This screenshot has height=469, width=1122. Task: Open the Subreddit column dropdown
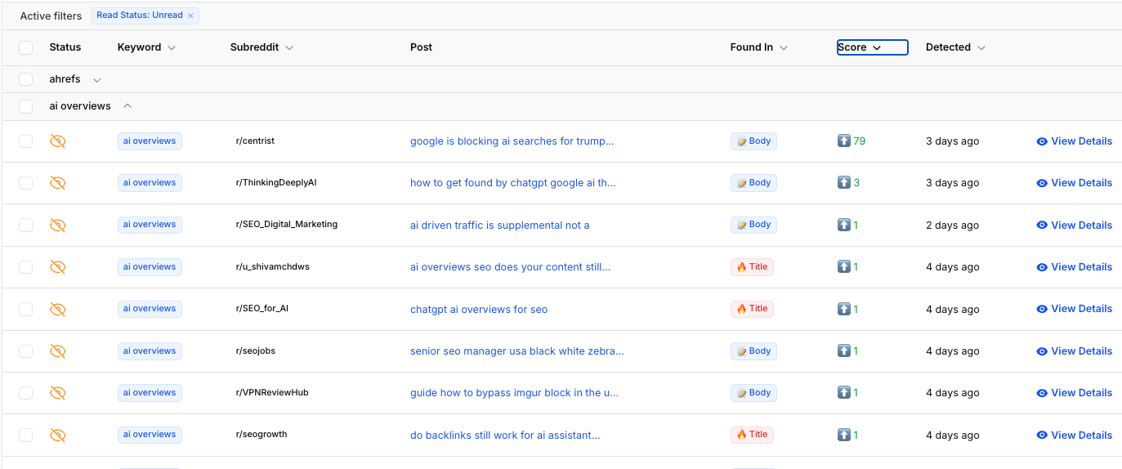point(289,47)
